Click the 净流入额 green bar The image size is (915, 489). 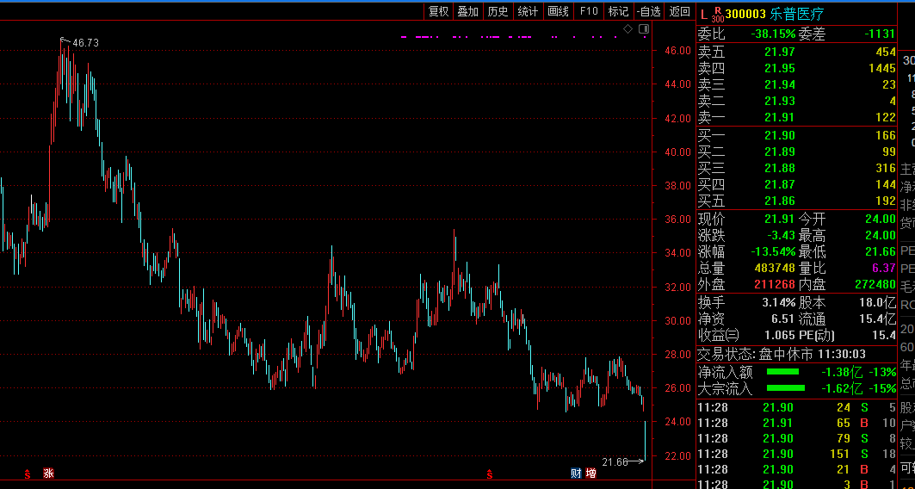coord(782,371)
